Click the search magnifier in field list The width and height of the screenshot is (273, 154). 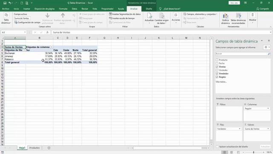pos(269,54)
